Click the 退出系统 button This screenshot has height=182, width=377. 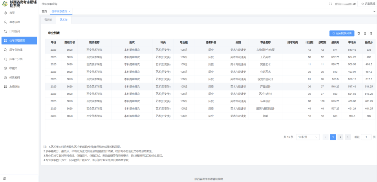click(366, 4)
